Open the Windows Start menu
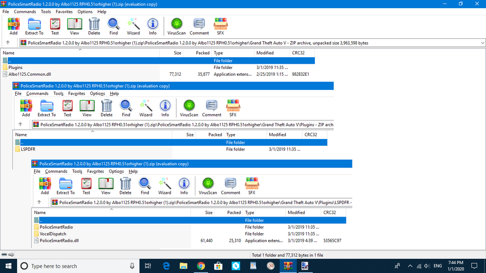Viewport: 486px width, 273px height. [x=8, y=266]
